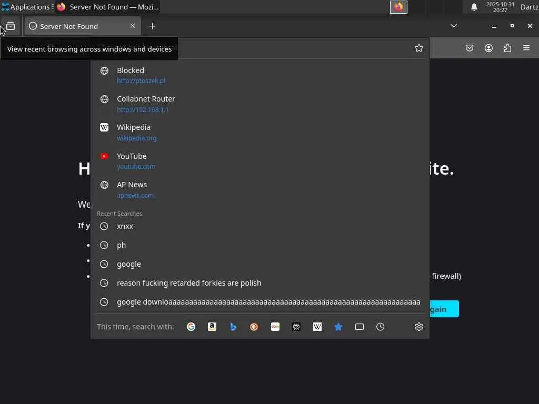Select the recent search 'xnxx'
The height and width of the screenshot is (404, 539).
tap(260, 226)
